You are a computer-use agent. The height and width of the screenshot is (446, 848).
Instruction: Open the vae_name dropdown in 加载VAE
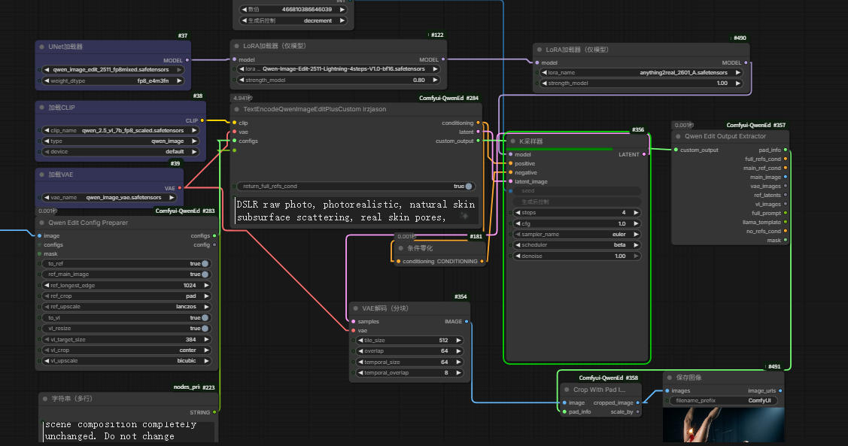click(x=109, y=197)
